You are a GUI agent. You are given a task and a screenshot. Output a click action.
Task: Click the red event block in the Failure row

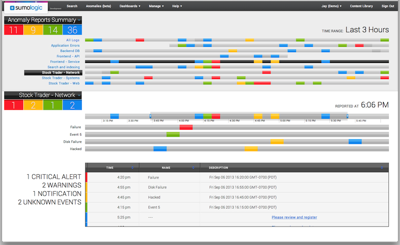pos(186,127)
